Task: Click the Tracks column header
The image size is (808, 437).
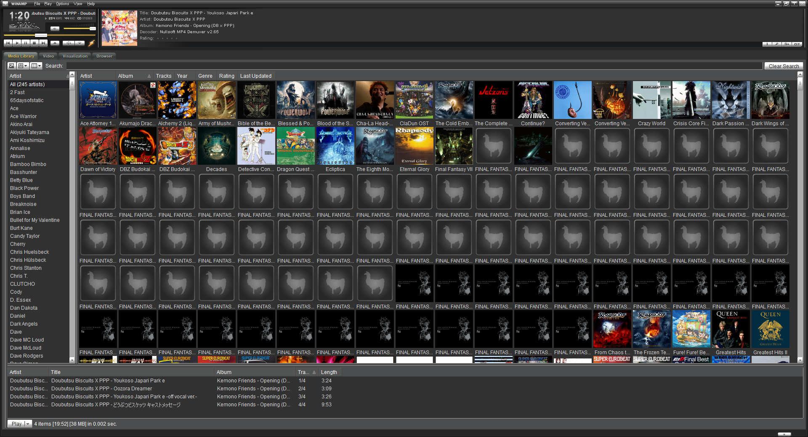Action: click(164, 76)
